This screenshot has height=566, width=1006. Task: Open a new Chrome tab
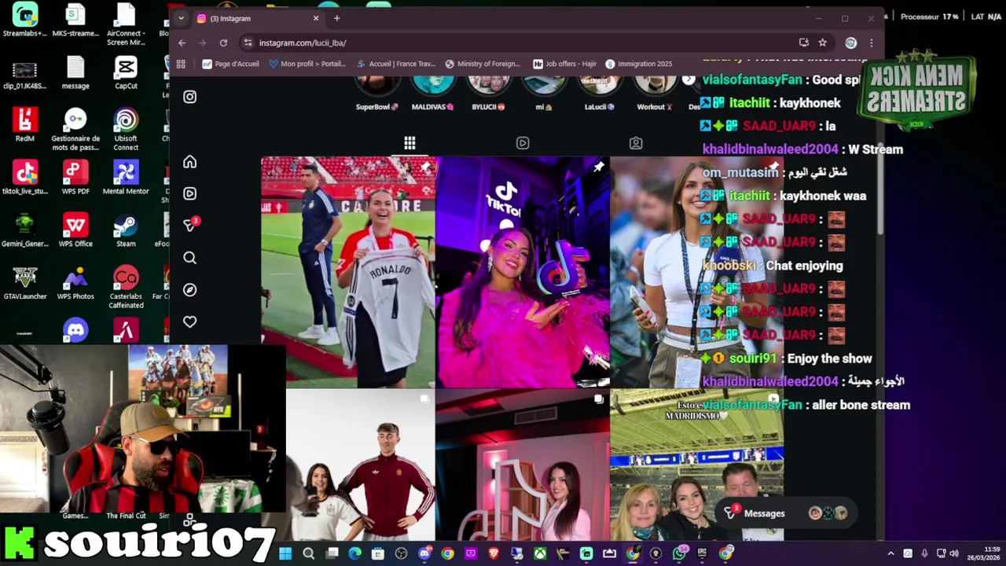(336, 18)
